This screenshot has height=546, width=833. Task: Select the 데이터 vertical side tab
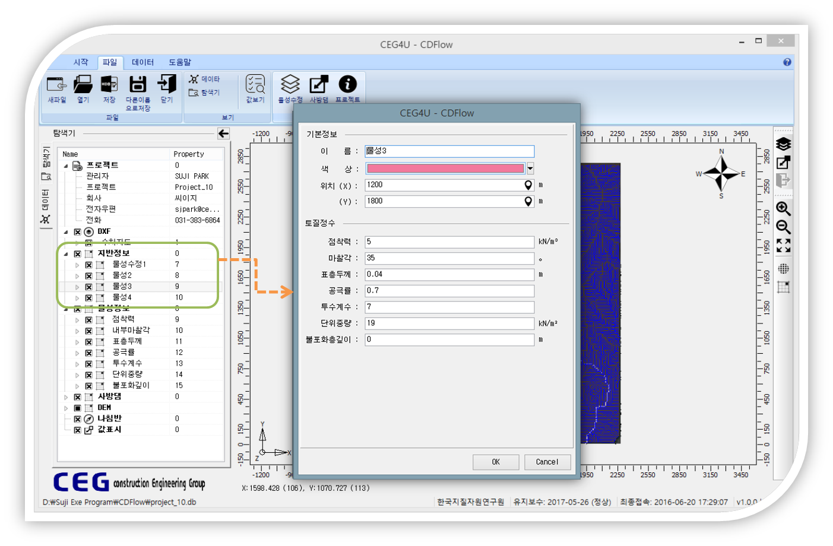point(46,206)
